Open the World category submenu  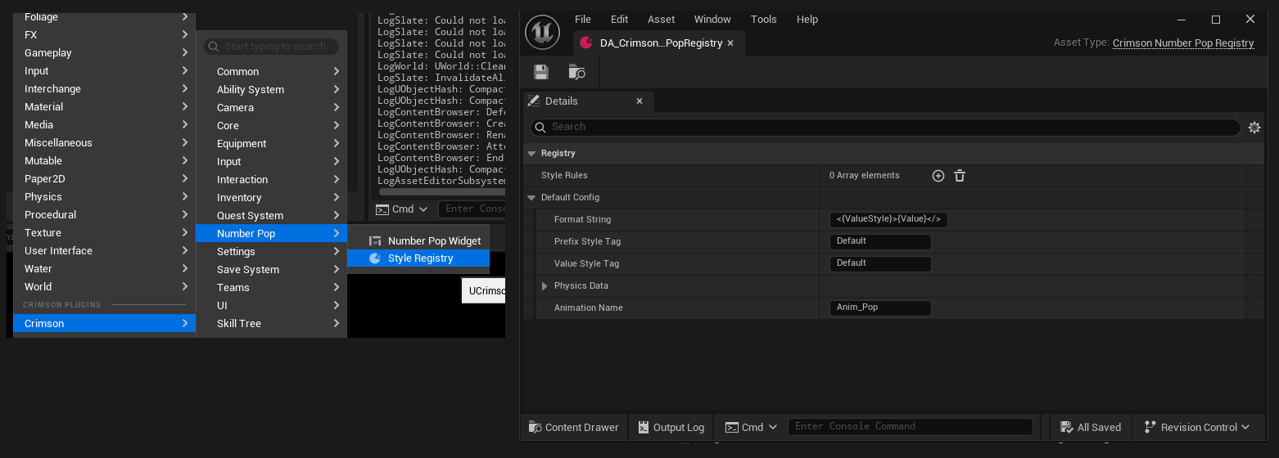[x=104, y=287]
